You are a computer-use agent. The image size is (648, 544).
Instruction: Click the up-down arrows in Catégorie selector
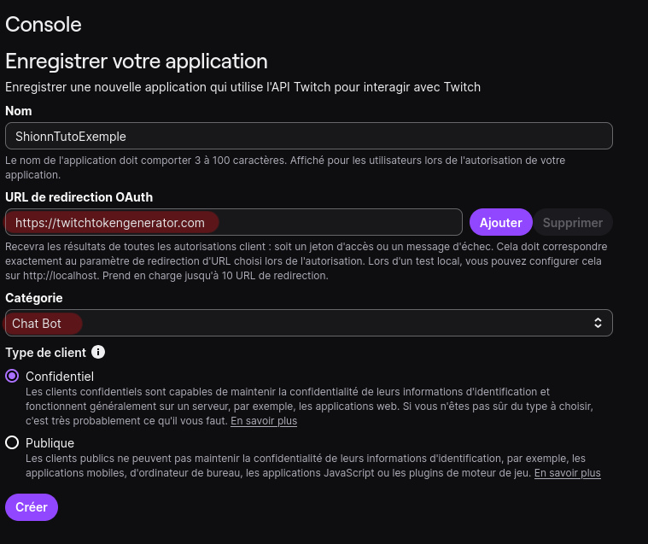pyautogui.click(x=598, y=323)
